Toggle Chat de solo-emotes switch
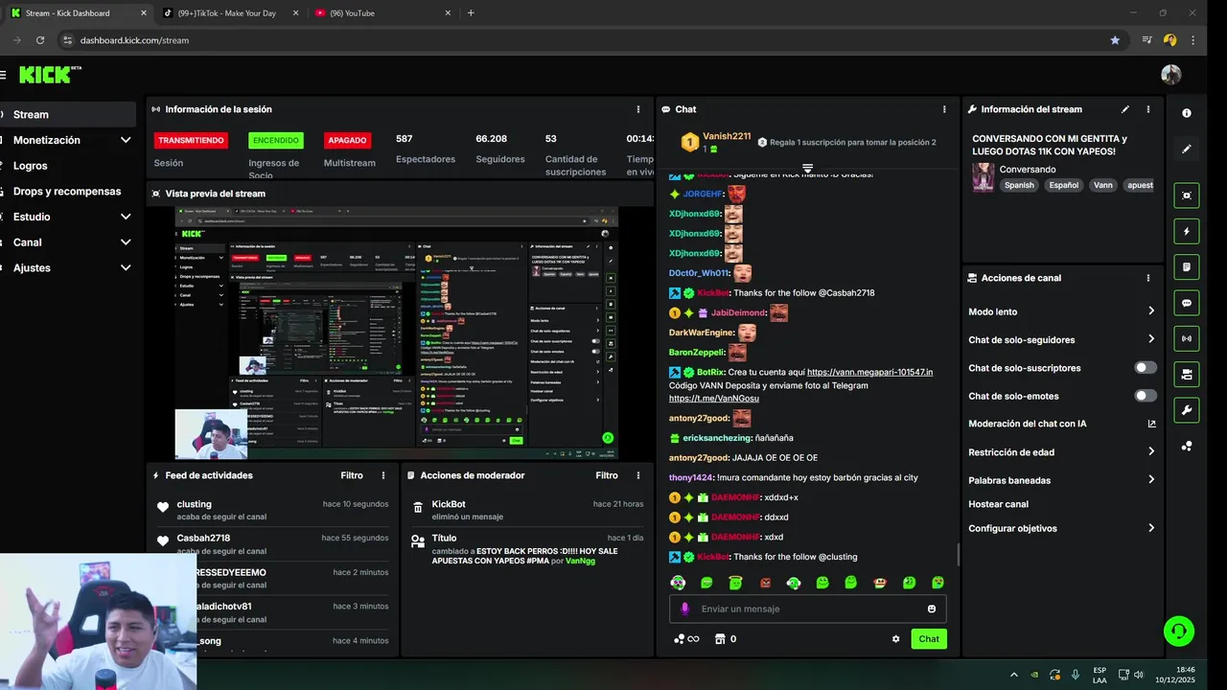Screen dimensions: 1227x690 pos(1146,395)
